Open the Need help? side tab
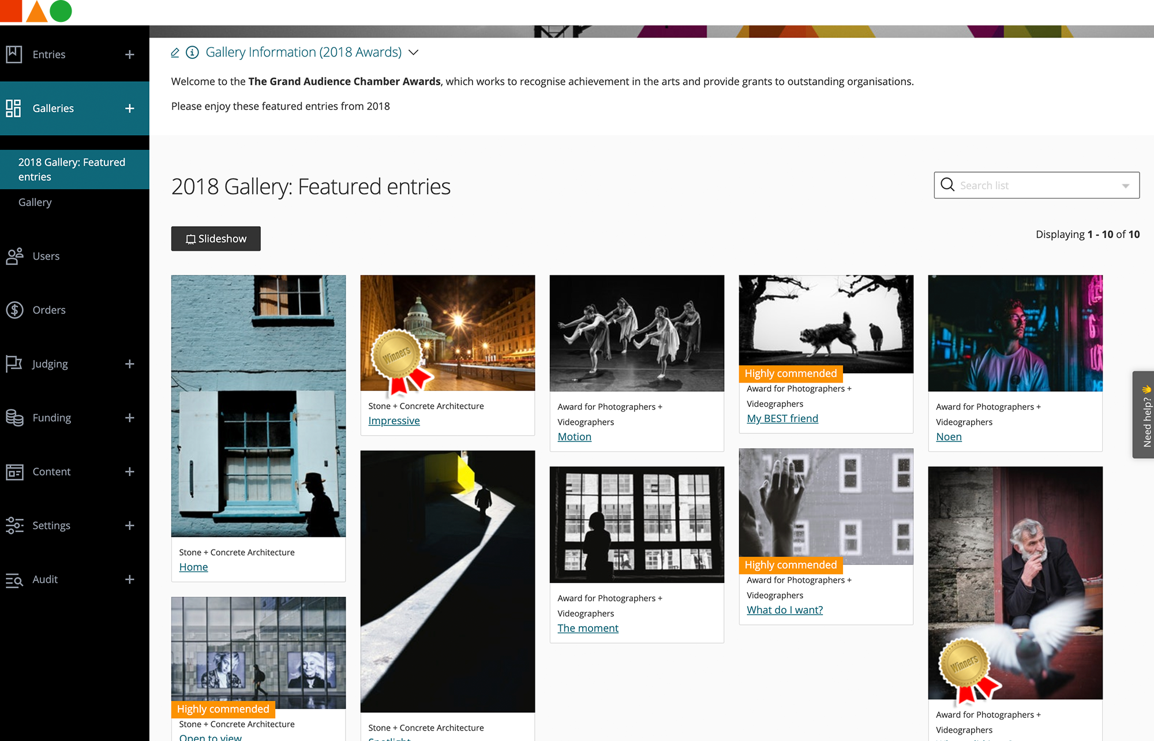The image size is (1154, 741). point(1143,414)
